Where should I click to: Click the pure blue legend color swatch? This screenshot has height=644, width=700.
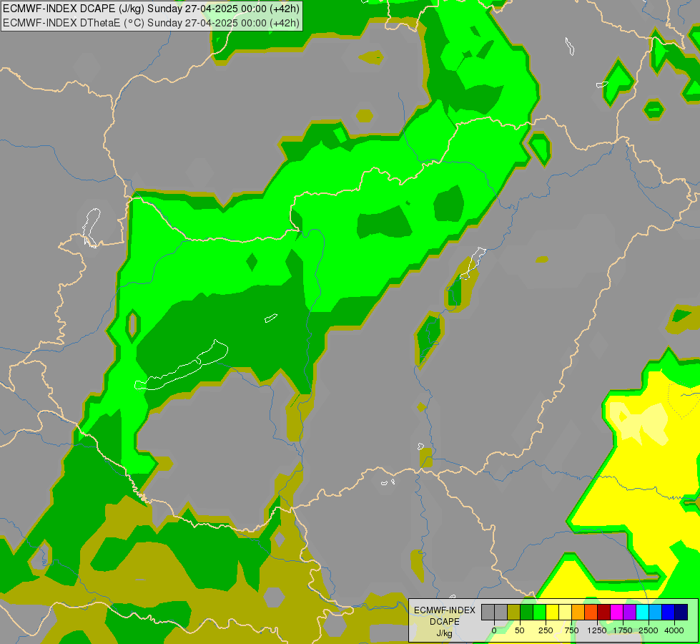click(x=669, y=612)
